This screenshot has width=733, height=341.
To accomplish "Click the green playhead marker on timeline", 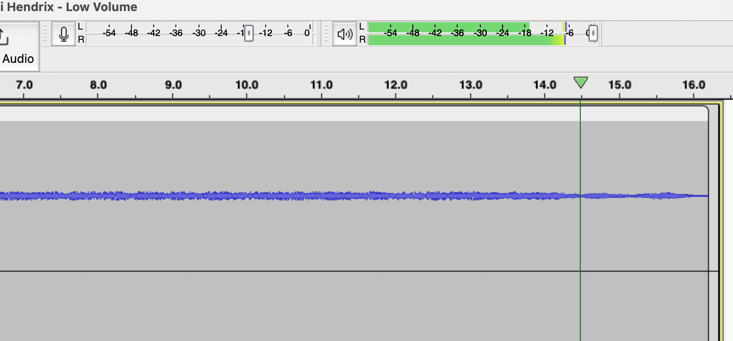I will click(x=580, y=83).
